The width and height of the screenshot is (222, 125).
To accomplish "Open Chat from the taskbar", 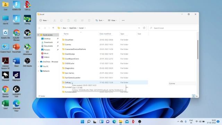I will point(108,122).
